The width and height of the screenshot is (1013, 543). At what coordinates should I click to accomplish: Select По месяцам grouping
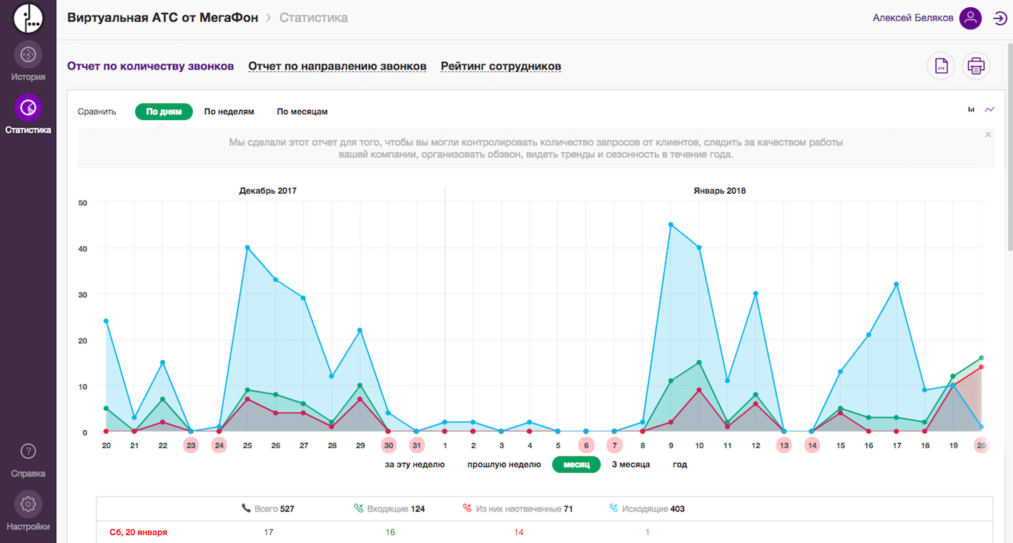point(302,112)
